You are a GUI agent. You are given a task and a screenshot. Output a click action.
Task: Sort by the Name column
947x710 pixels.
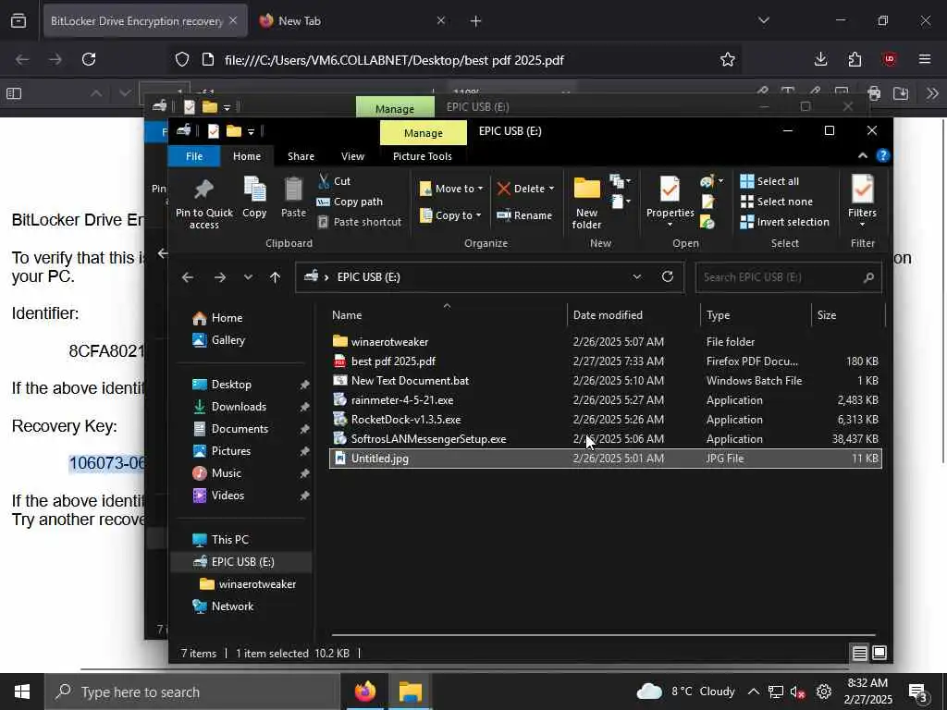(447, 315)
